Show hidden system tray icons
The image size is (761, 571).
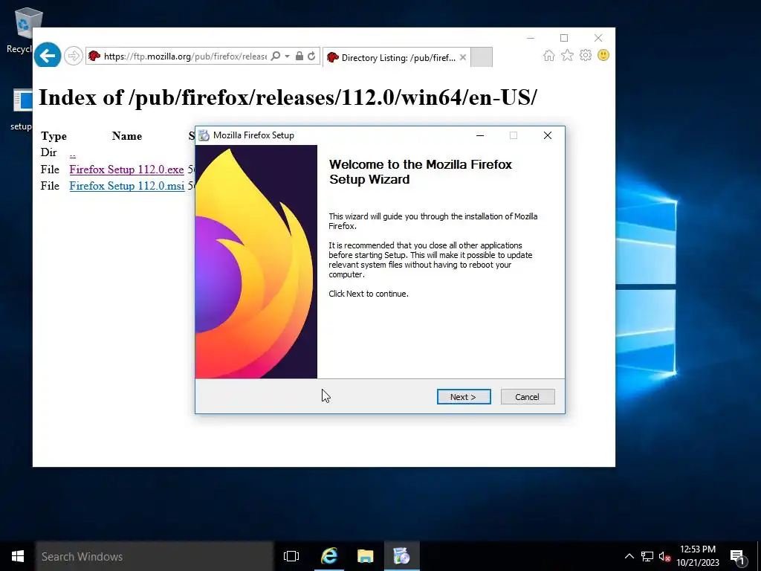tap(629, 556)
